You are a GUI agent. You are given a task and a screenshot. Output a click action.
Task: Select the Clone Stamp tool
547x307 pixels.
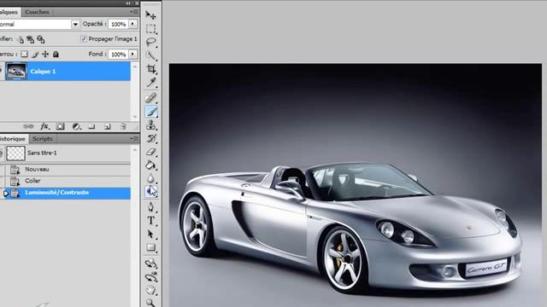pos(150,125)
